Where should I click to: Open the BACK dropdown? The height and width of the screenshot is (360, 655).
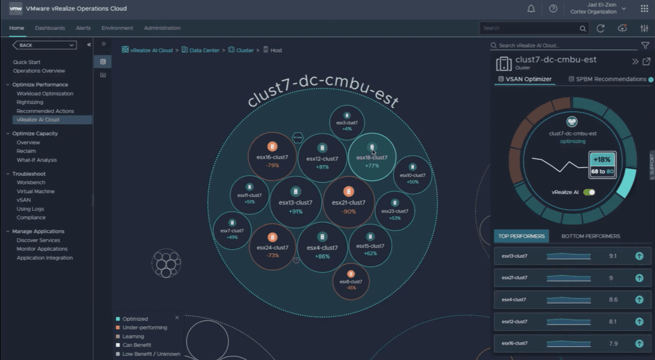pyautogui.click(x=45, y=45)
